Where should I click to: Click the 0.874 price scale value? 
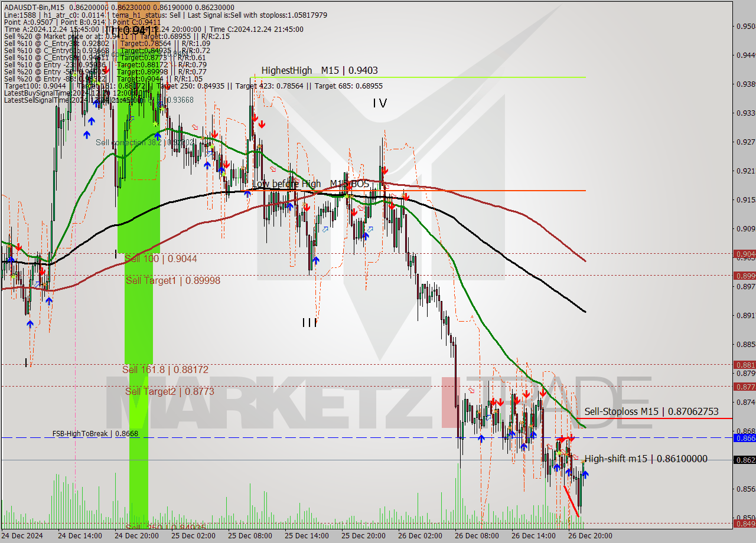click(745, 403)
